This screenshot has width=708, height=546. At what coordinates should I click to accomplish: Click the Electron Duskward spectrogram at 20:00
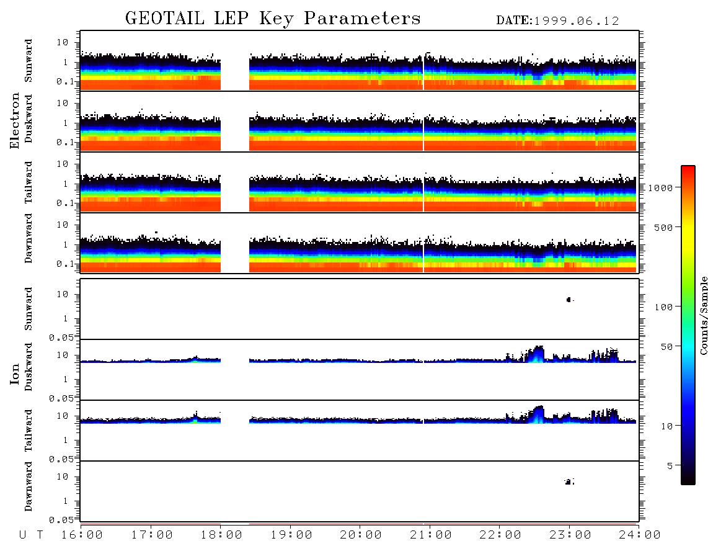360,133
